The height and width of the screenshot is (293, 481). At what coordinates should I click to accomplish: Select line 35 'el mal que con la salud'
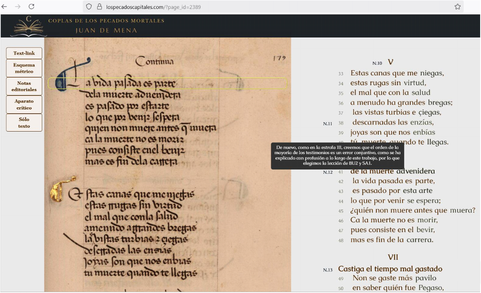point(390,92)
